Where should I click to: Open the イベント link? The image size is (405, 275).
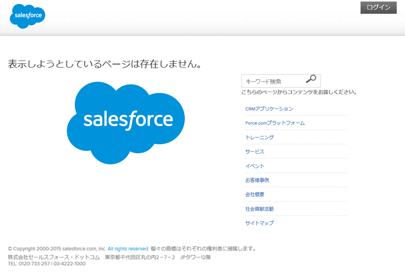tap(255, 166)
